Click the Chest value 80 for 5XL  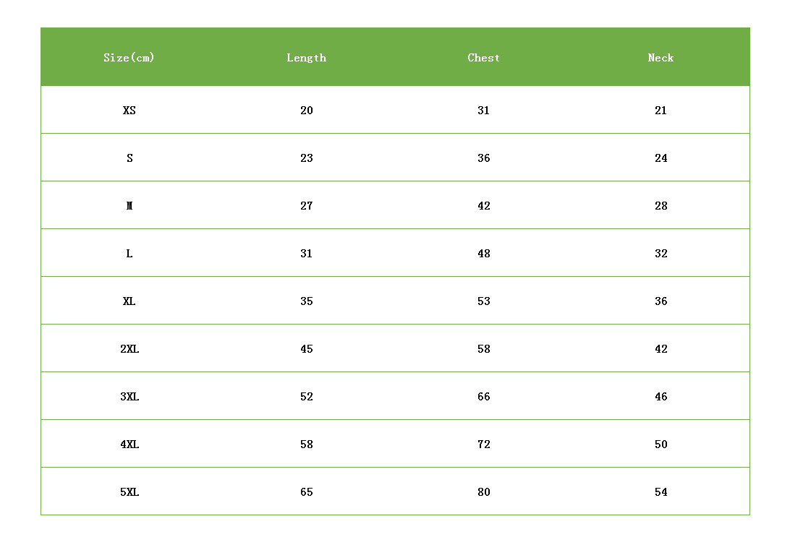click(484, 492)
